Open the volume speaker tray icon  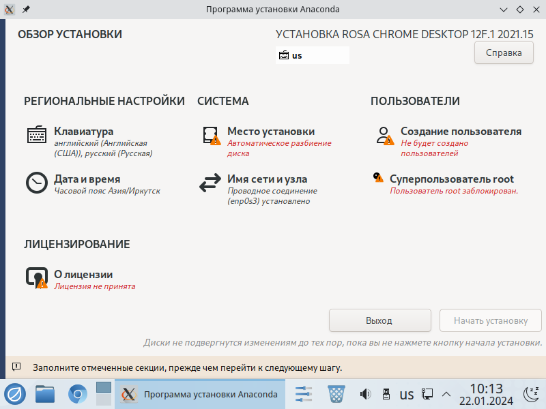pos(365,394)
